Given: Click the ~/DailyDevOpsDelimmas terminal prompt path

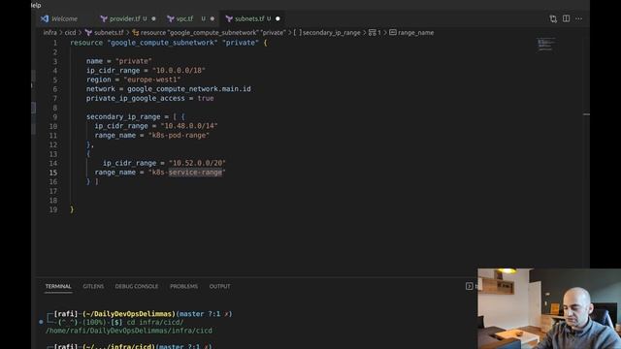Looking at the screenshot, I should click(x=129, y=314).
